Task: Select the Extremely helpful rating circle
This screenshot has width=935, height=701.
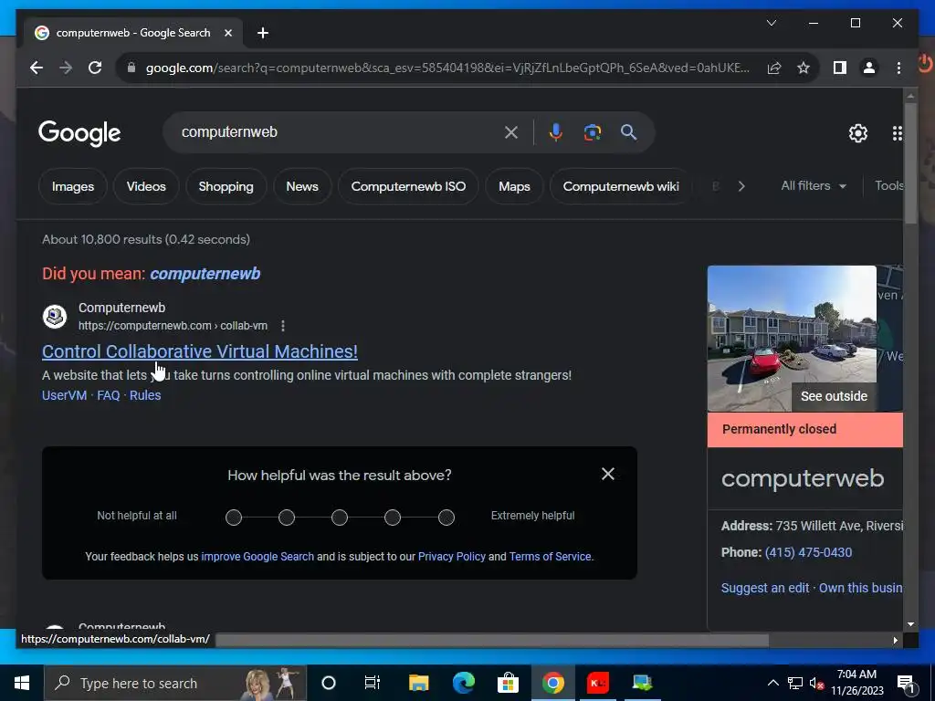Action: click(x=446, y=518)
